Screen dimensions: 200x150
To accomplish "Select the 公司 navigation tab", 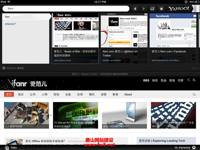I will [x=33, y=94].
